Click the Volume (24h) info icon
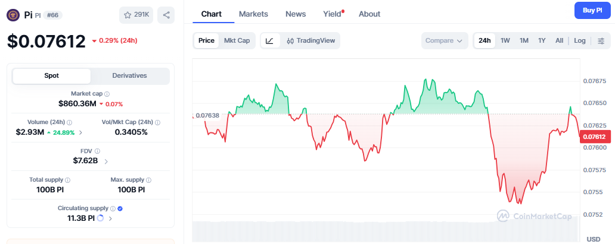Image resolution: width=615 pixels, height=244 pixels. tap(69, 122)
